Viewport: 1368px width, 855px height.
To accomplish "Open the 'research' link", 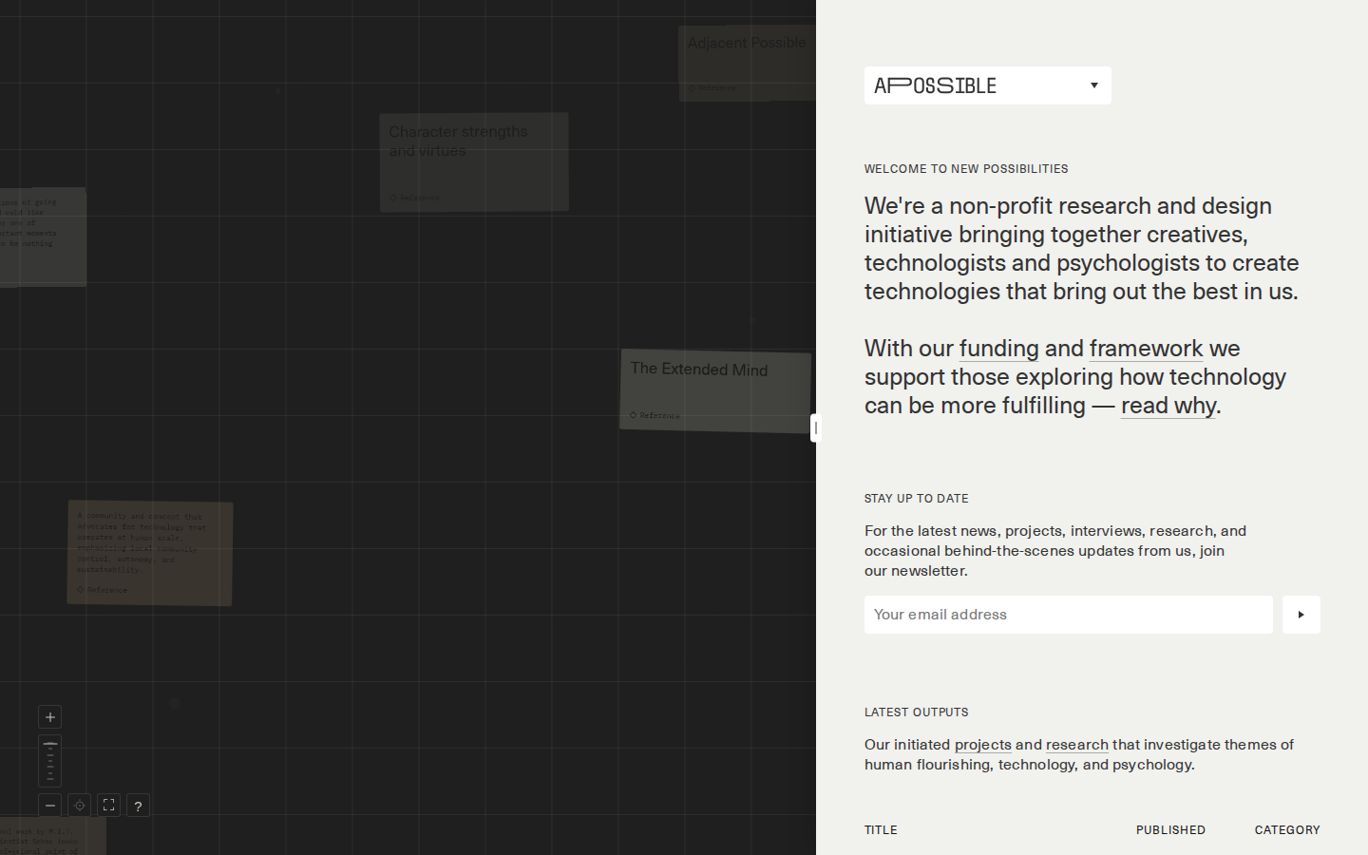I will pyautogui.click(x=1076, y=745).
